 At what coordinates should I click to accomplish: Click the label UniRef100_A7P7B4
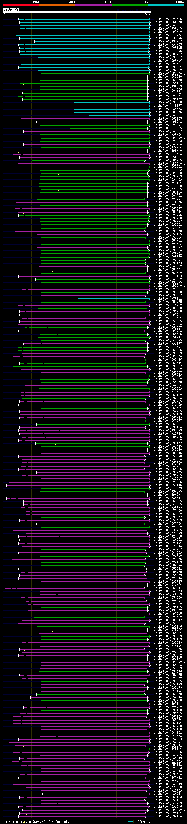point(168,147)
